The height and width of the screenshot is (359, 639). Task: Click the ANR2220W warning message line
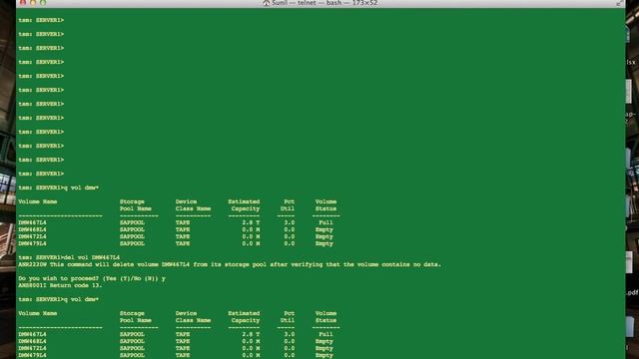[230, 264]
